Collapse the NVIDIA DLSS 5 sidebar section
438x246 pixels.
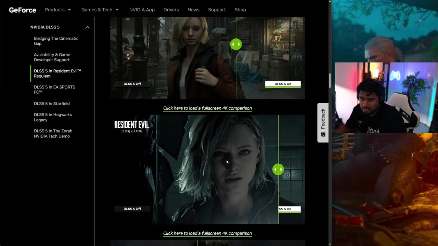87,27
